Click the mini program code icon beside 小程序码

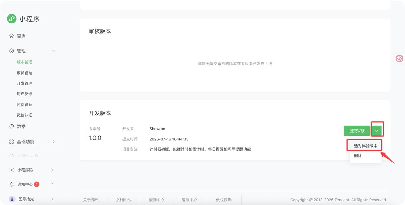[x=12, y=170]
